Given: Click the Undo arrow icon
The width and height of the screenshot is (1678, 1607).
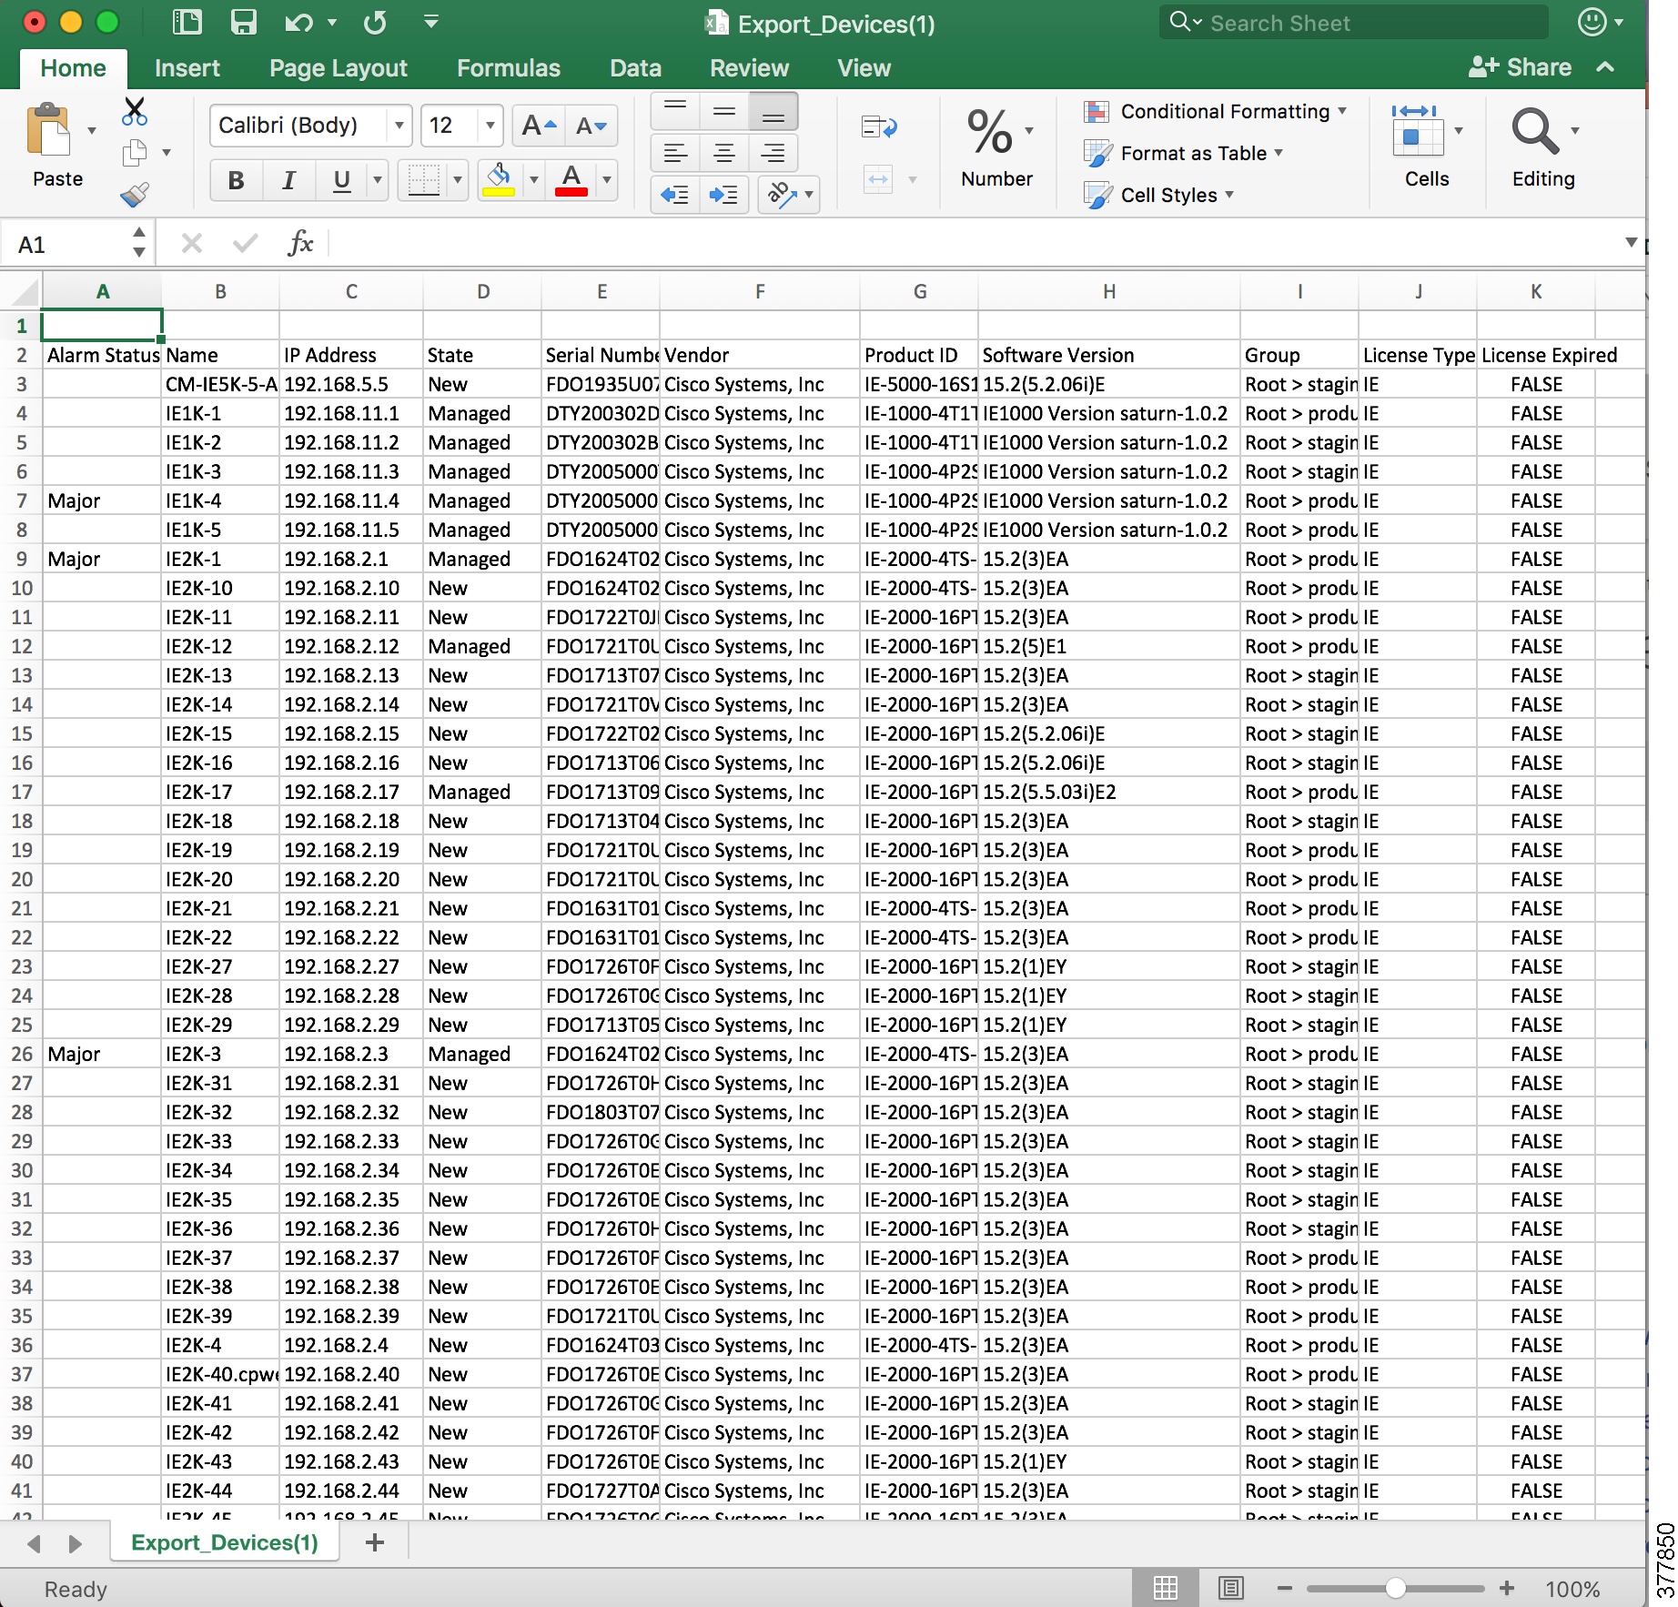Looking at the screenshot, I should [x=298, y=22].
